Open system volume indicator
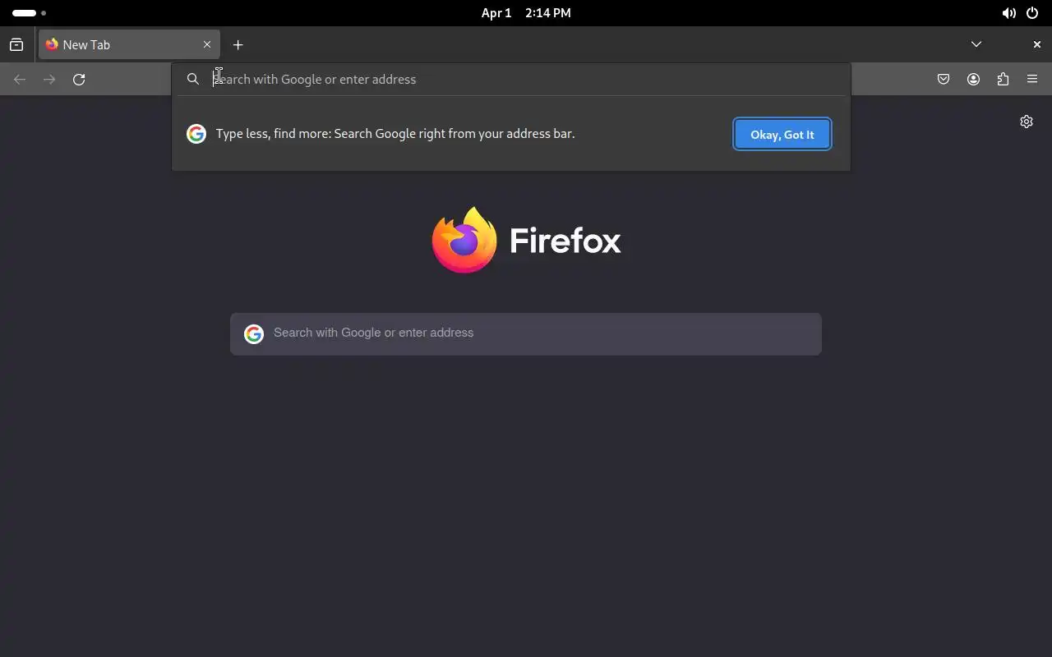 pyautogui.click(x=1008, y=13)
